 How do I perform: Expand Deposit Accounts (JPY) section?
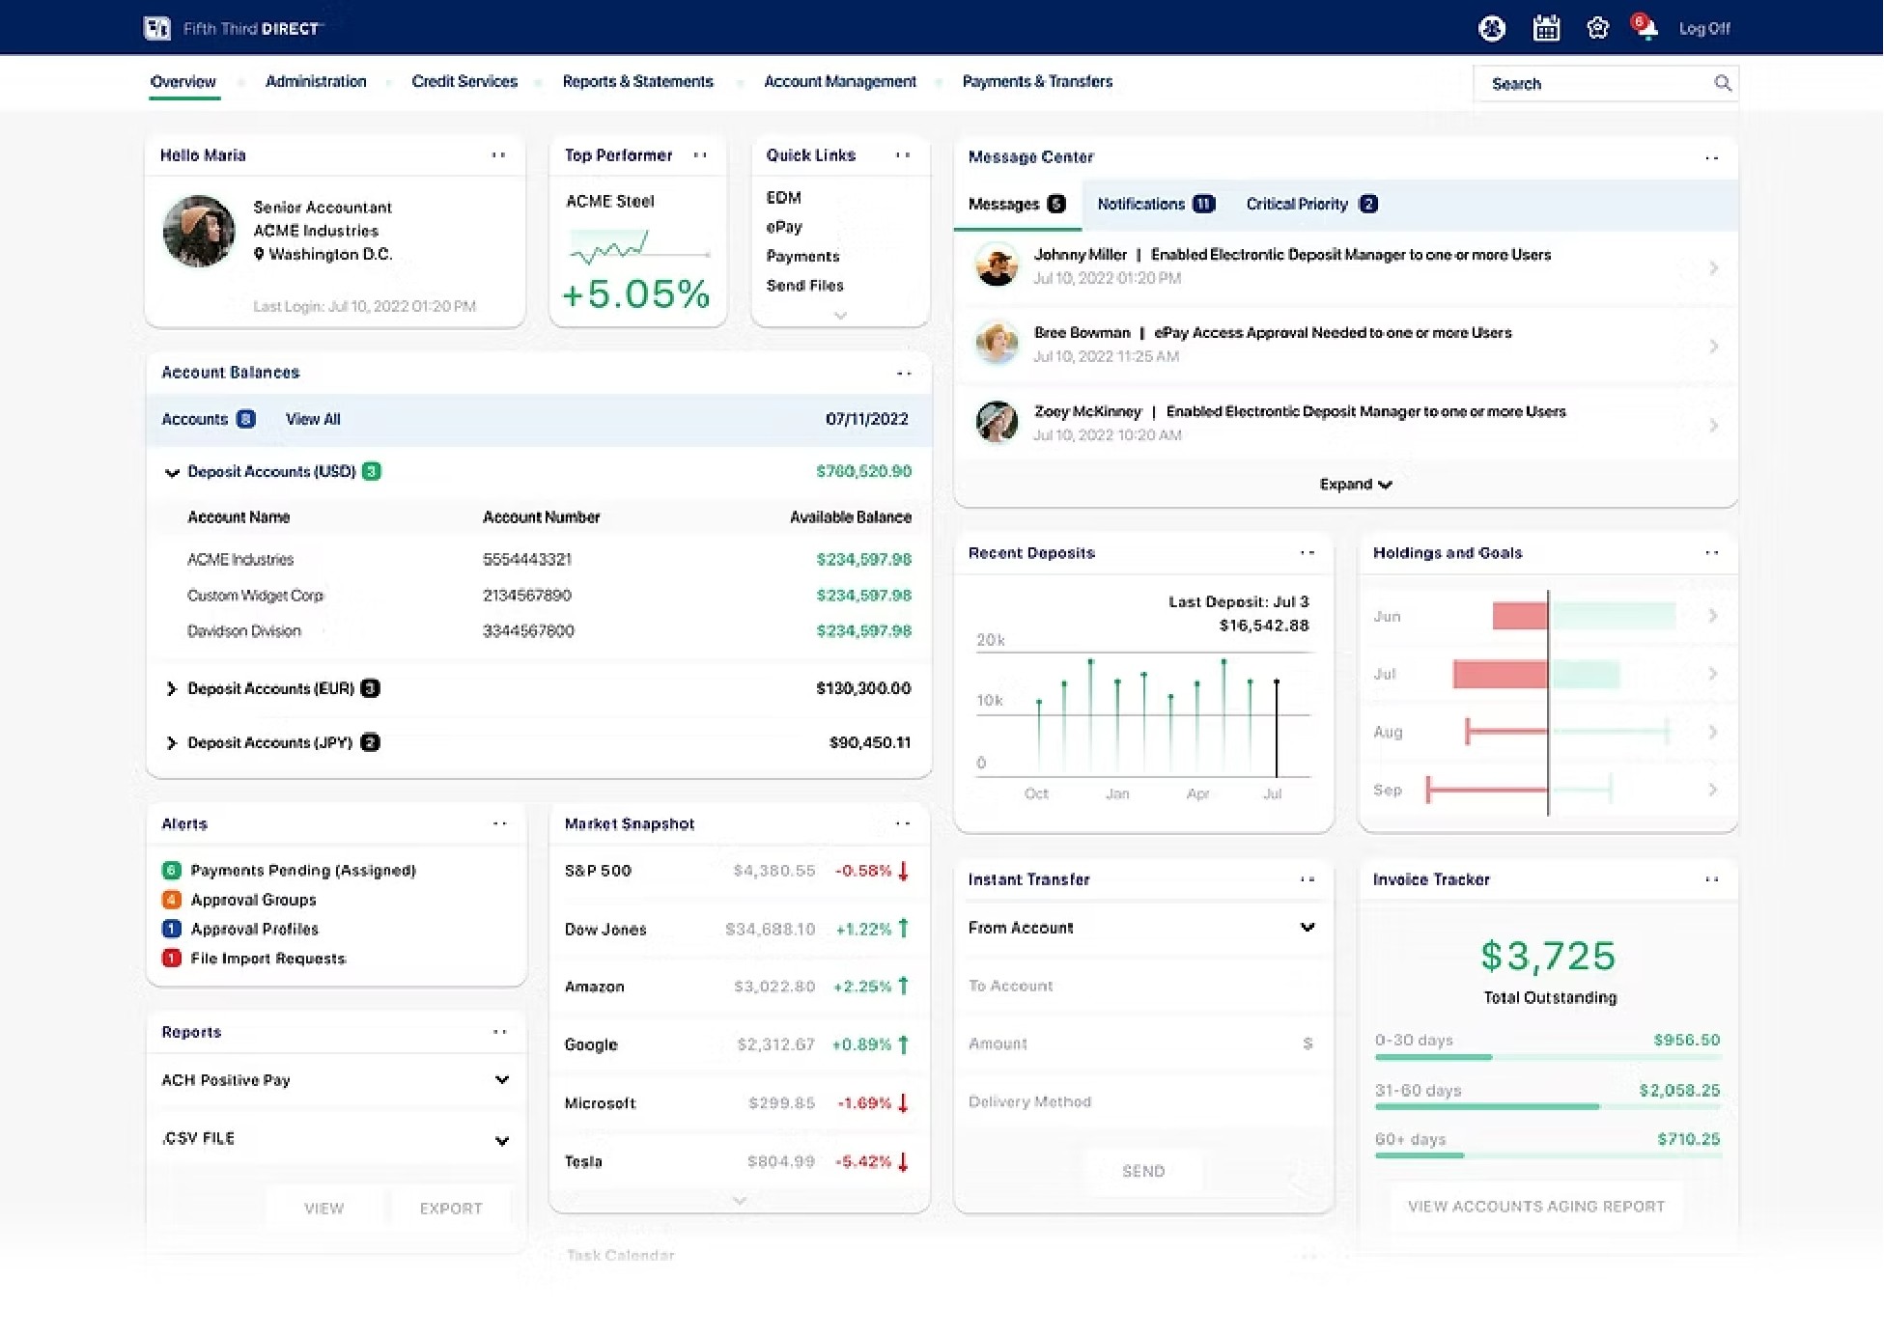171,742
